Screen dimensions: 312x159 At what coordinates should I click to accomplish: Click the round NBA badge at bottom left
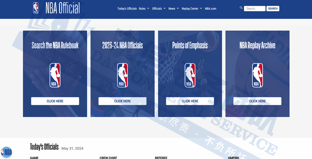6,152
